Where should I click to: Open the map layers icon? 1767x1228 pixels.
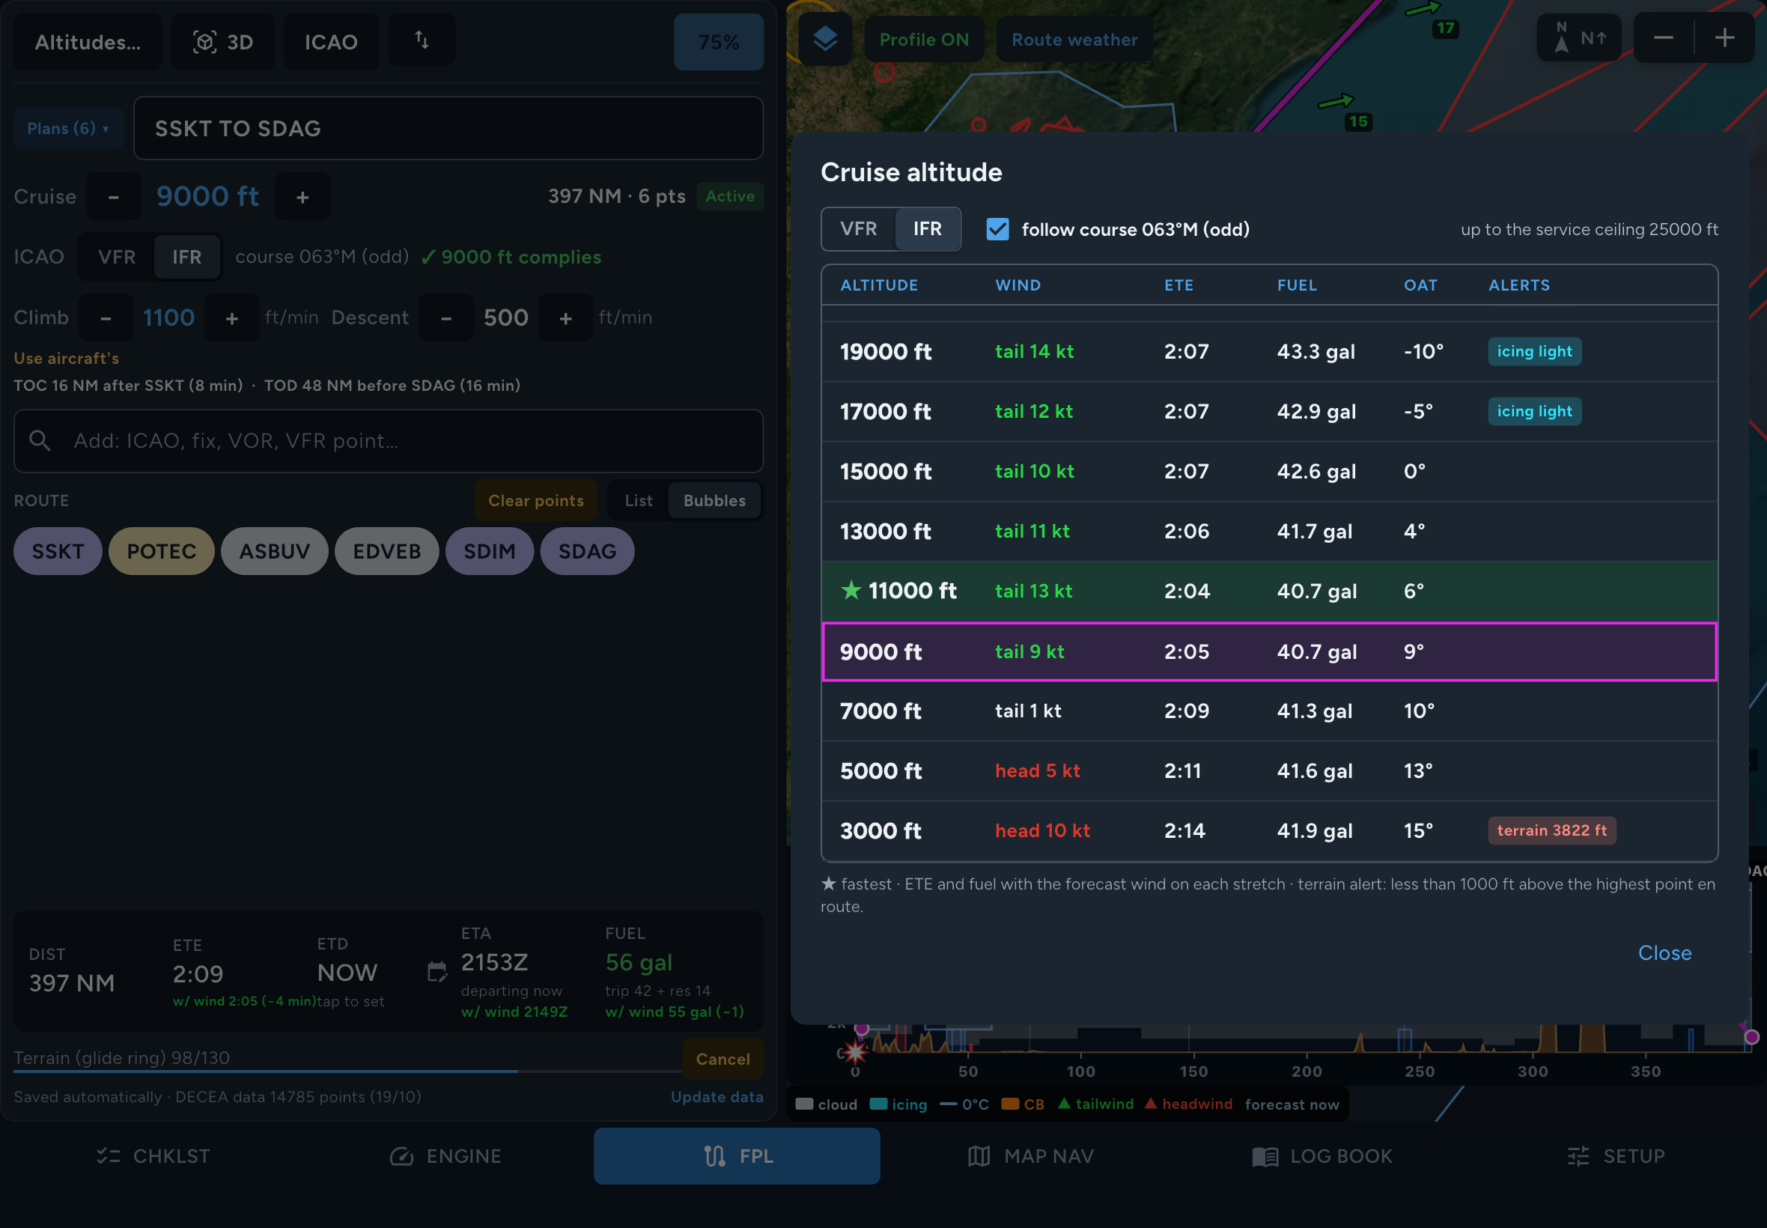click(x=824, y=39)
